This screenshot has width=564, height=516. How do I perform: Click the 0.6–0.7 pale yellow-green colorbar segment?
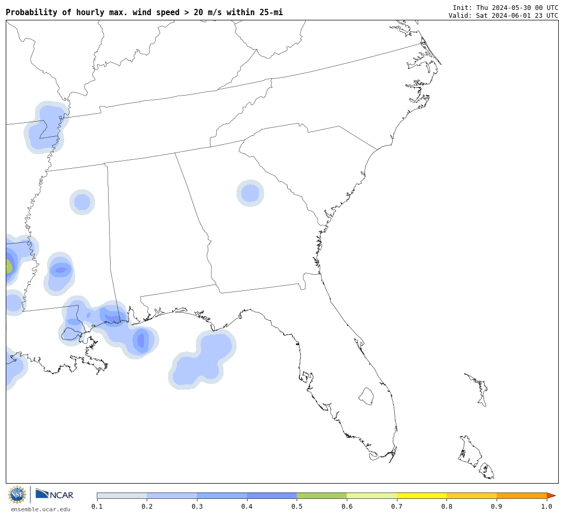pos(372,496)
